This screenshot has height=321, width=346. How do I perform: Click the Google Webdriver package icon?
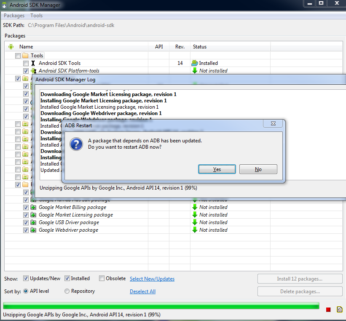click(x=33, y=230)
